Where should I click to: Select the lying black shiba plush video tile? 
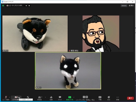pyautogui.click(x=35, y=33)
